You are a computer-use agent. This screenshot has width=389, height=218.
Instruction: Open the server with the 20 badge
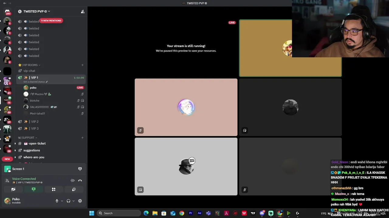pos(7,110)
